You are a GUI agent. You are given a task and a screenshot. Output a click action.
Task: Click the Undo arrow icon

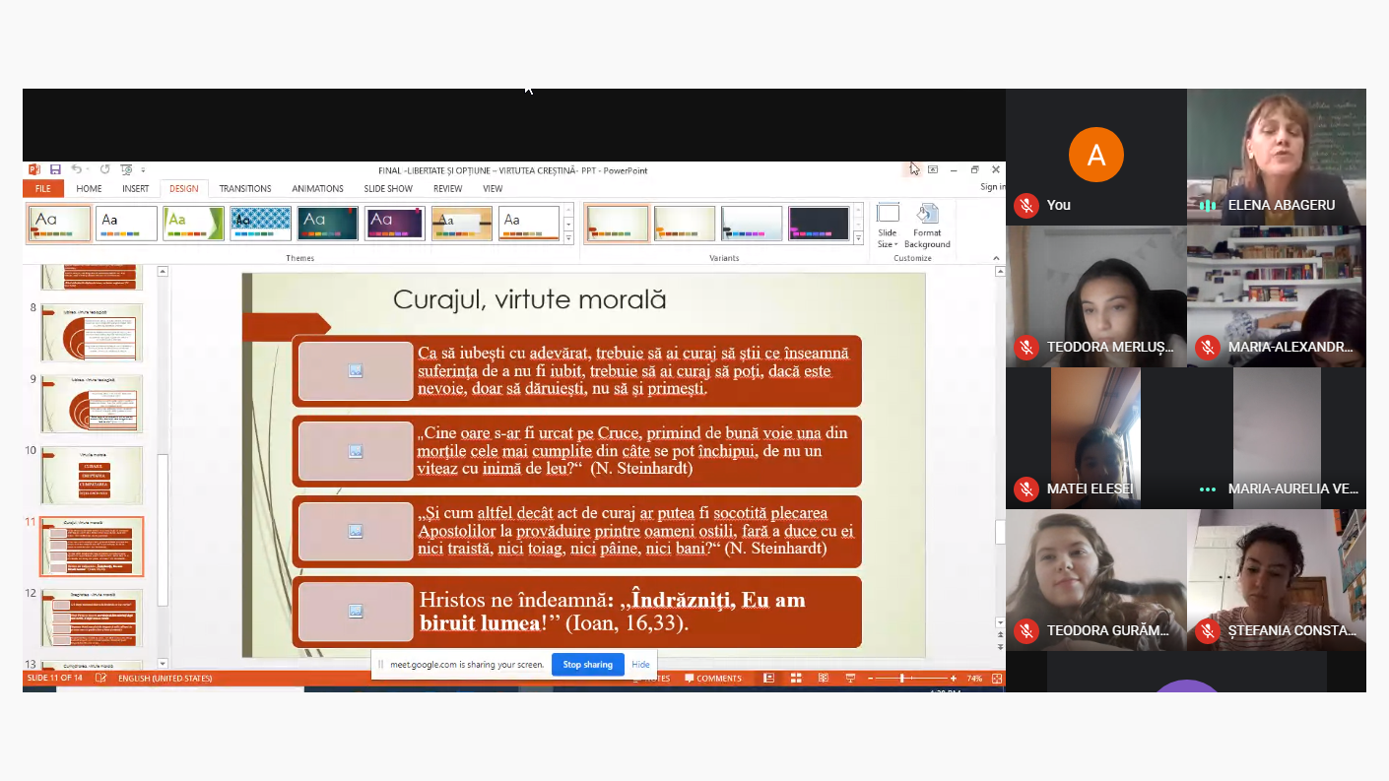pos(76,170)
